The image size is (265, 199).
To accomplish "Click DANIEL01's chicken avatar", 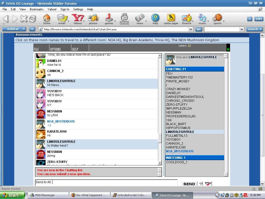I will (x=41, y=63).
